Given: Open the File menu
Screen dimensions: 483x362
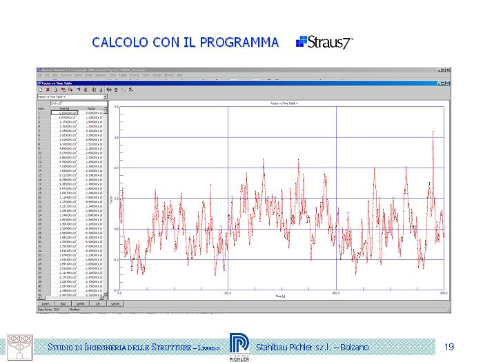Looking at the screenshot, I should [x=40, y=75].
